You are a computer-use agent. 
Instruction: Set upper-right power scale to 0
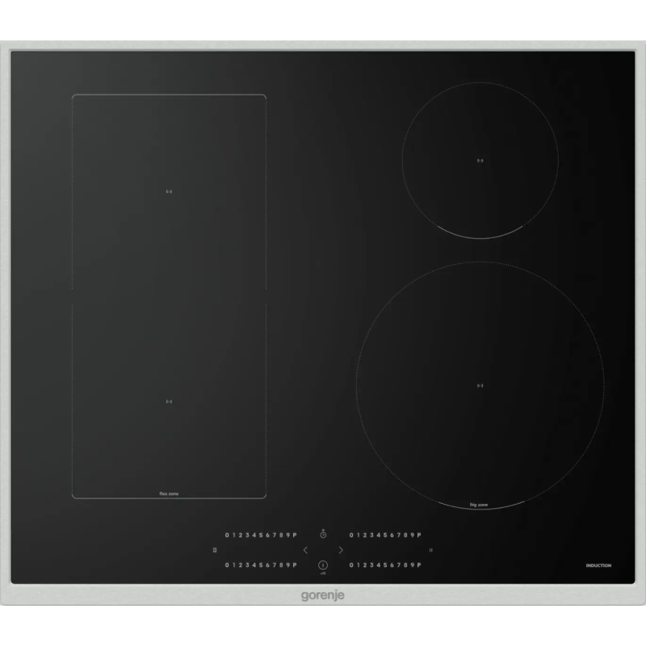351,535
